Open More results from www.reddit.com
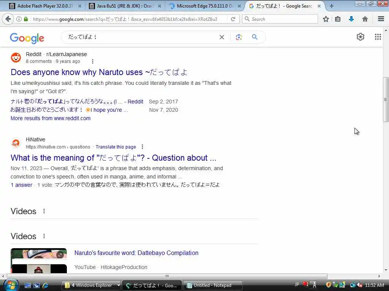Viewport: 389px width, 291px height. pos(51,118)
